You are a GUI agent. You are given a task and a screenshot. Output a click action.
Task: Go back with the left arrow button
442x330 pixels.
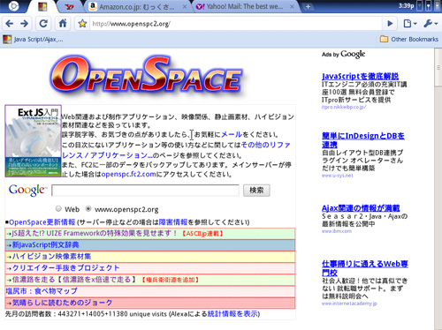[9, 23]
